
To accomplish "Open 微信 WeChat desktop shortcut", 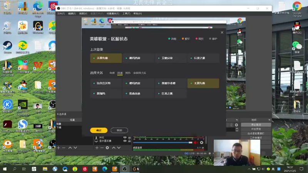I will pos(297,47).
